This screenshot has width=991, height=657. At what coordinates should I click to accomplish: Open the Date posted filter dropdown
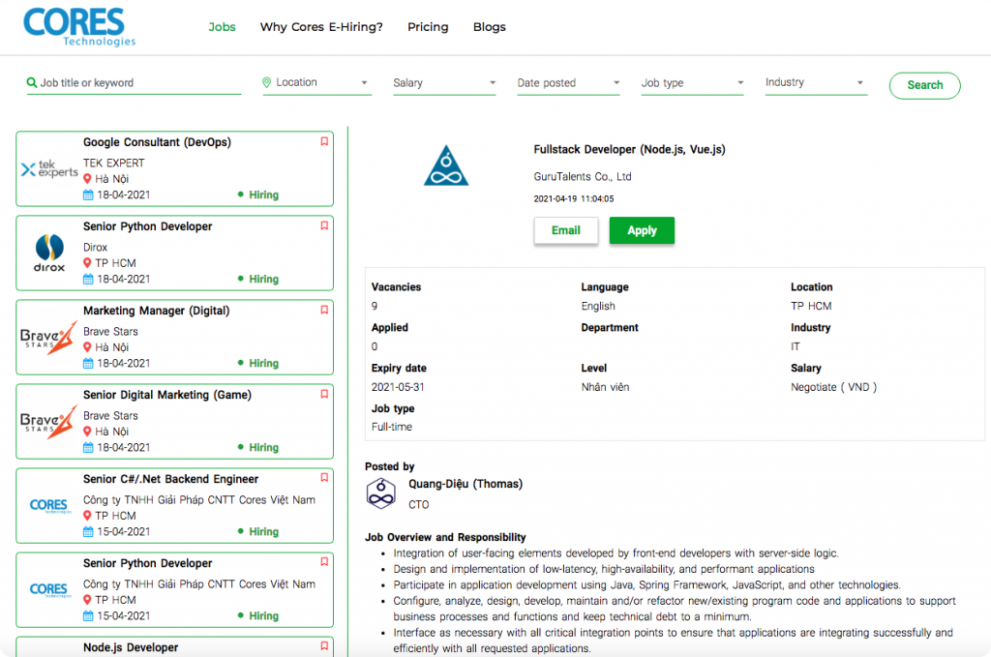568,83
